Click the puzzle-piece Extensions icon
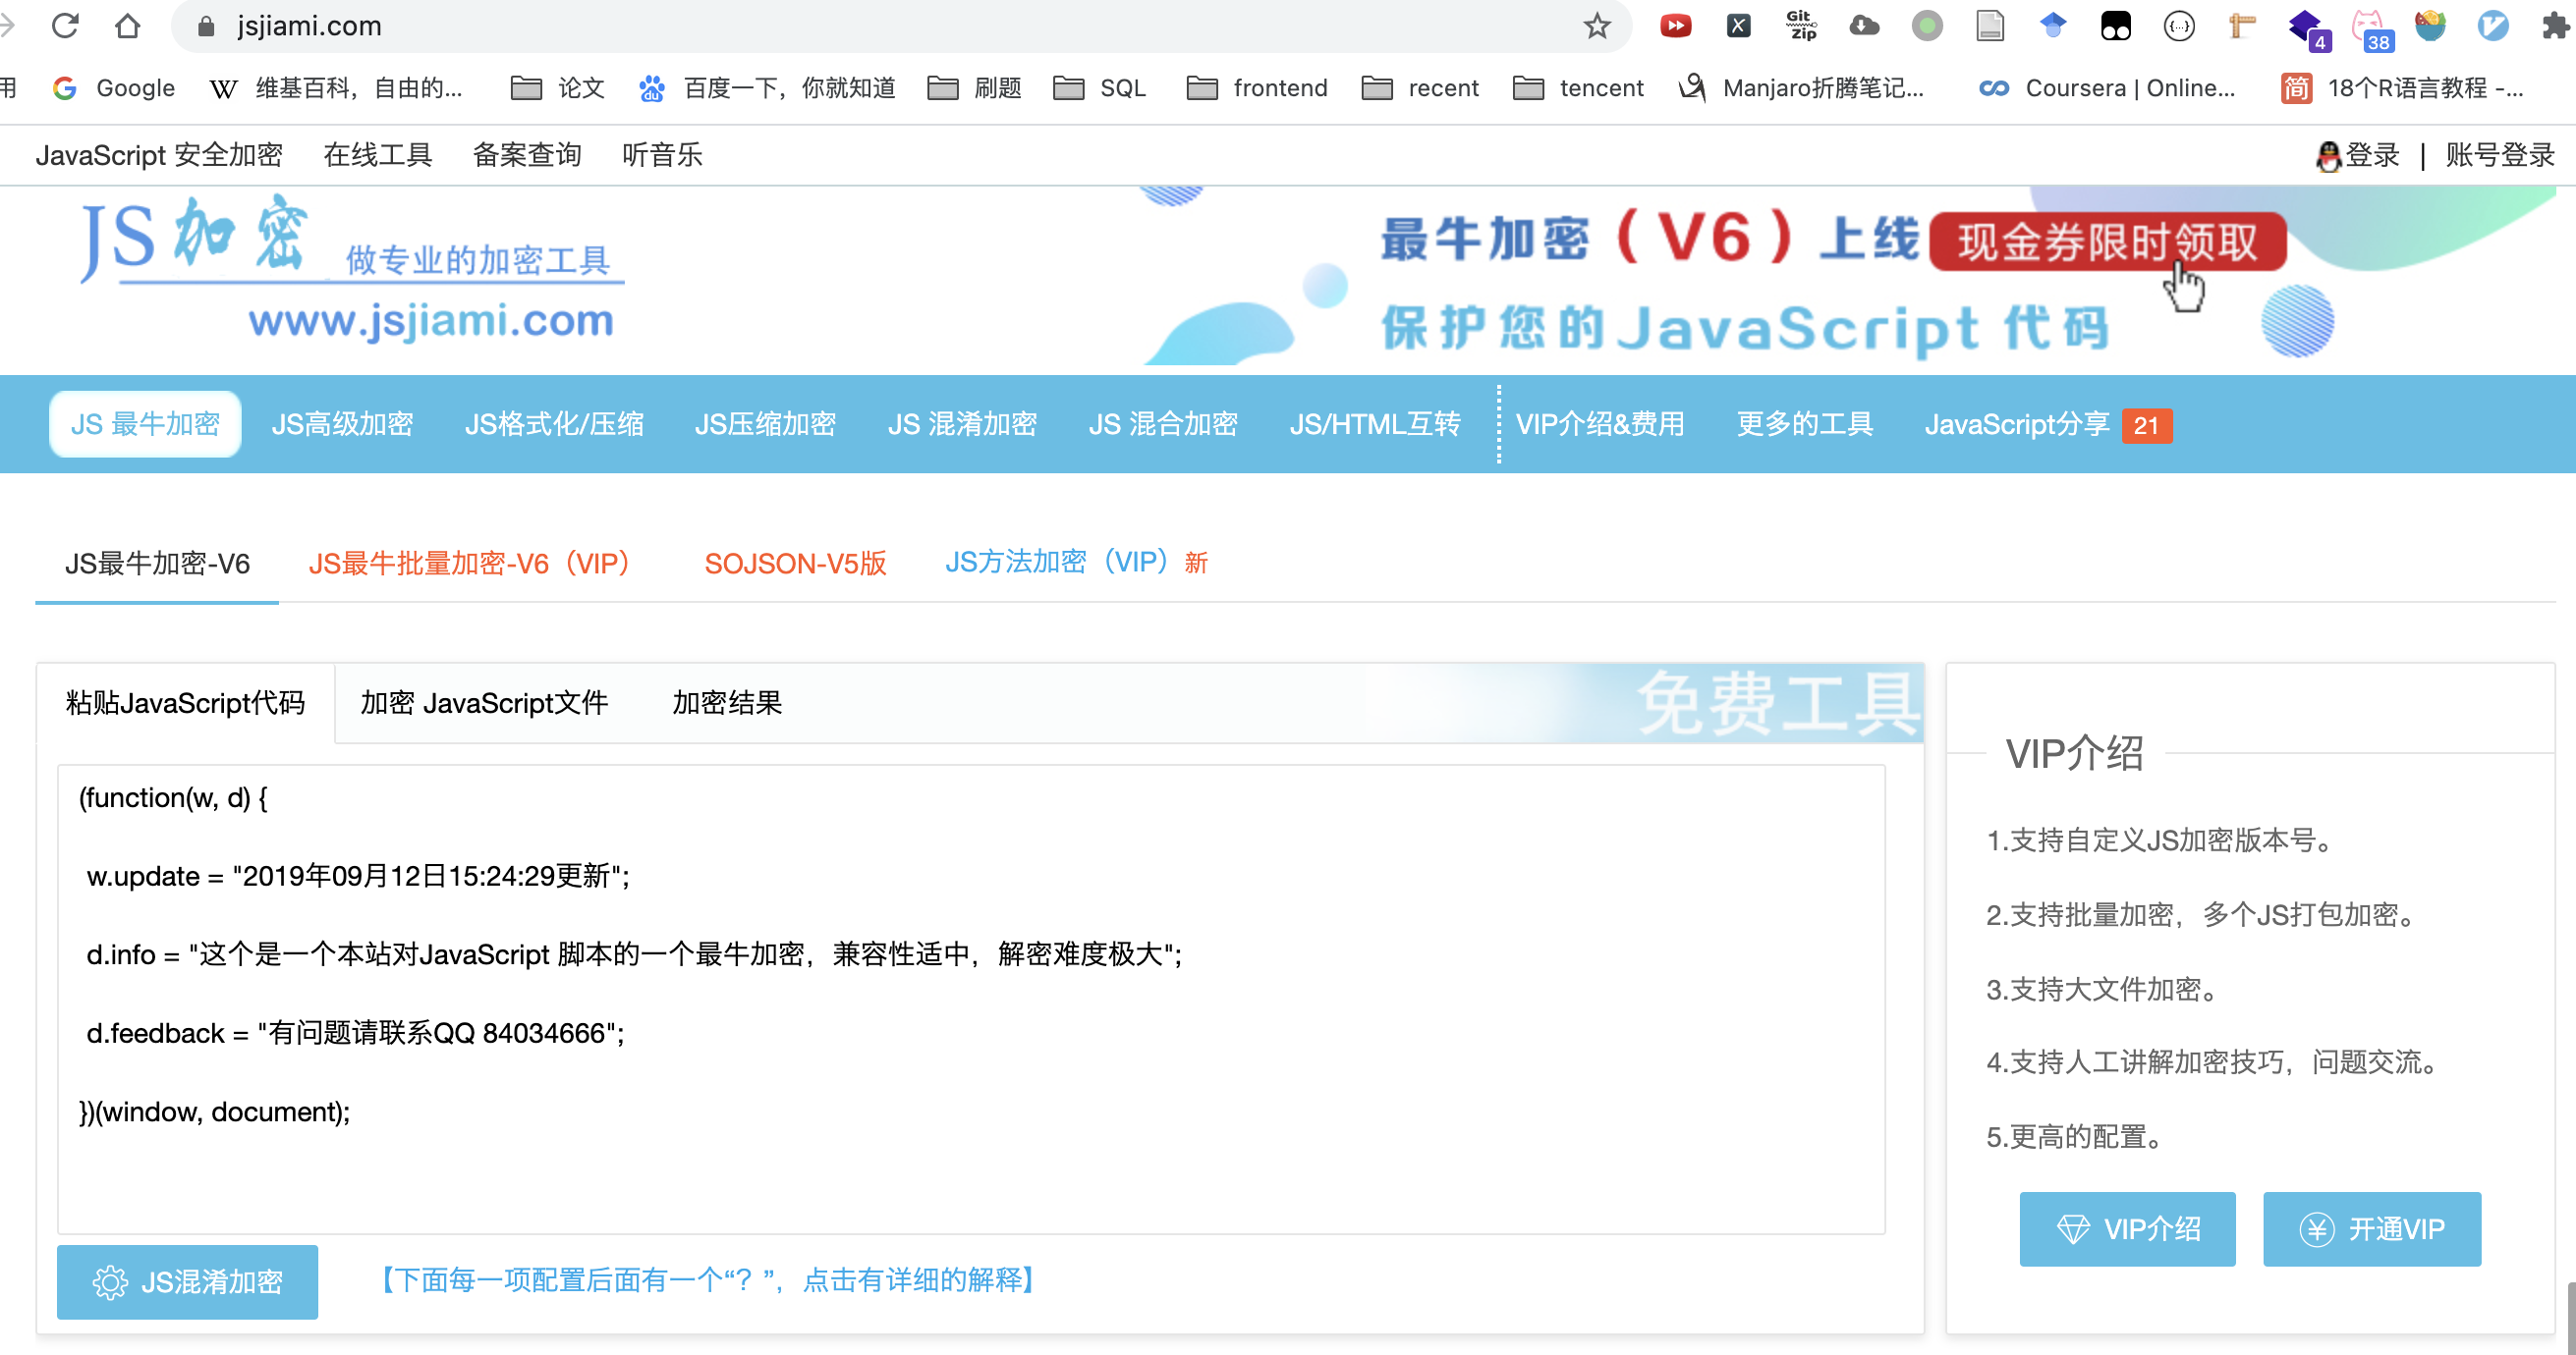 [2554, 26]
